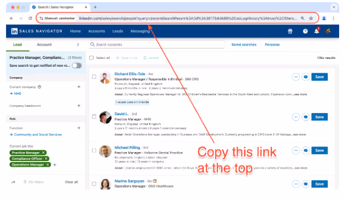343x200 pixels.
Task: Save Richard Ellis-Tole as a lead
Action: (x=319, y=77)
